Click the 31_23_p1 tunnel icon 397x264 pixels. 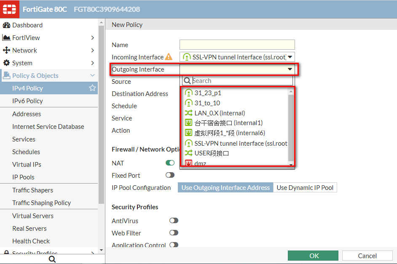click(x=189, y=93)
